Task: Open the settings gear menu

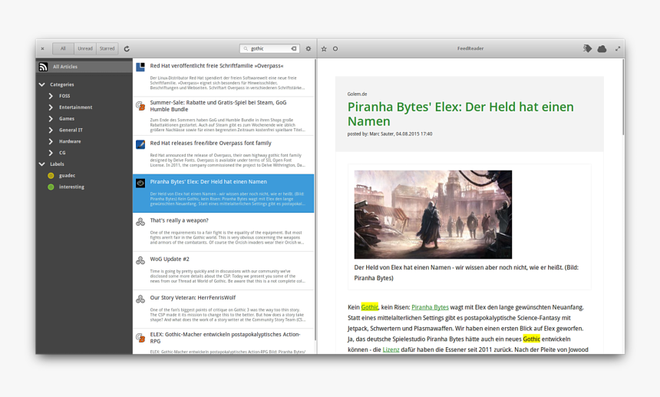Action: [308, 49]
